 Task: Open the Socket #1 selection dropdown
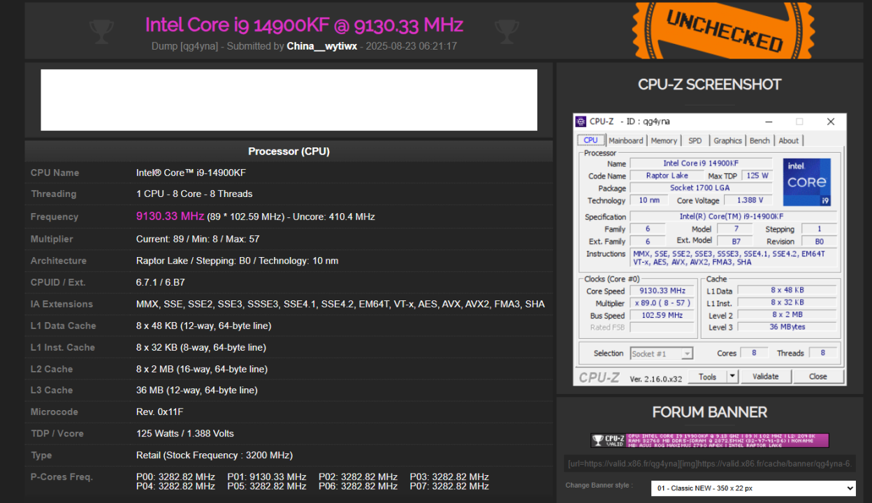point(661,353)
